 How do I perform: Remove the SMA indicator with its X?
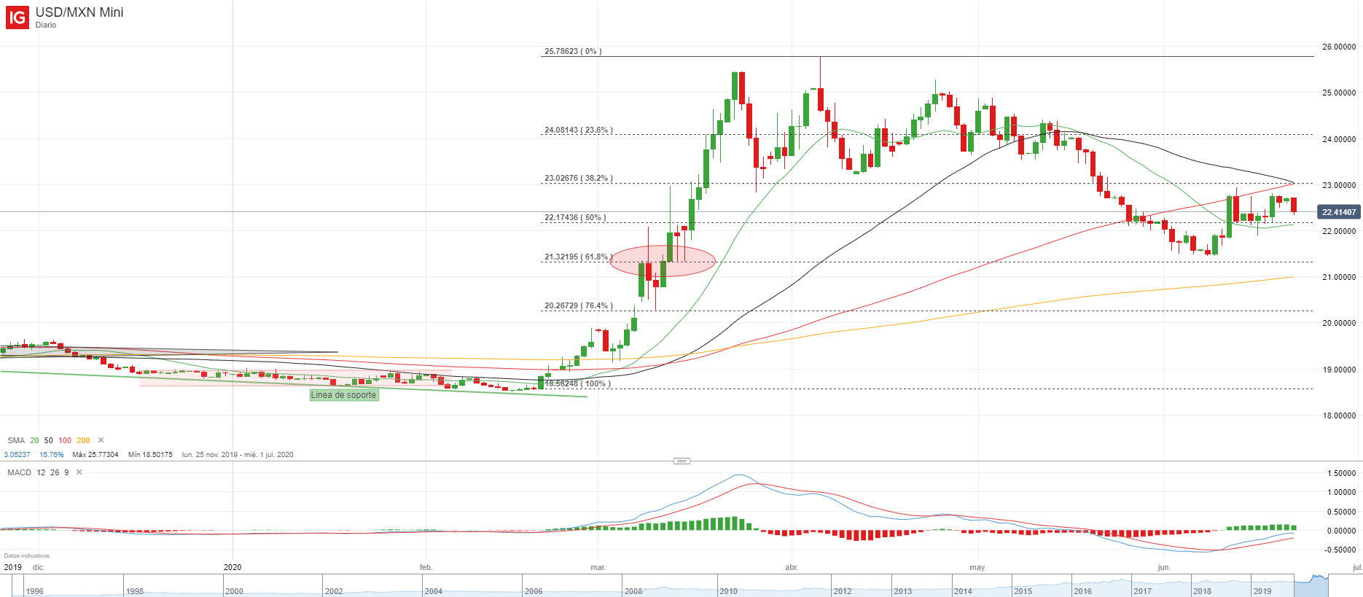click(101, 440)
